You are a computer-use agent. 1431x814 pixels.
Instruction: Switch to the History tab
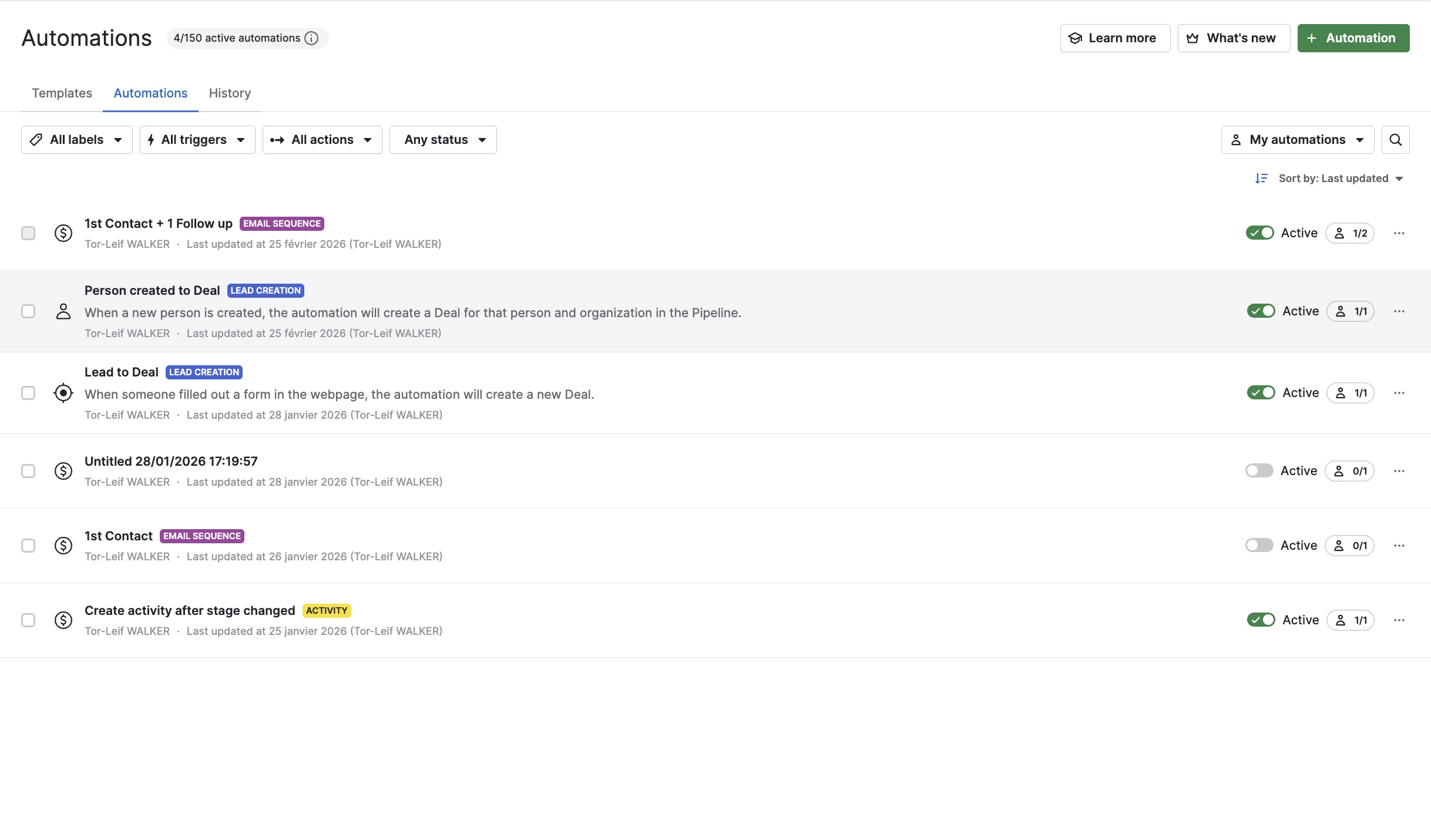(230, 93)
